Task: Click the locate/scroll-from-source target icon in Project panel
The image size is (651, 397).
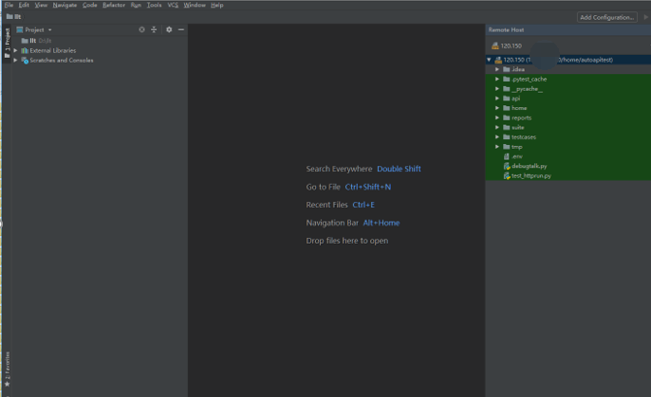Action: click(141, 29)
